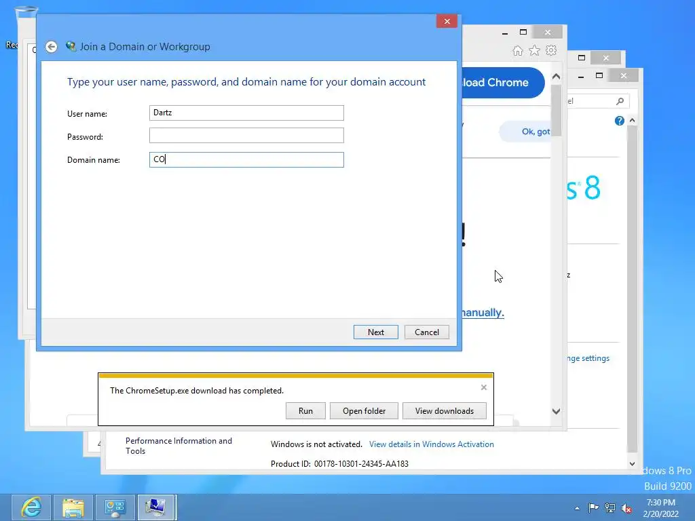
Task: Click the Ok, got it button in browser
Action: pos(525,132)
